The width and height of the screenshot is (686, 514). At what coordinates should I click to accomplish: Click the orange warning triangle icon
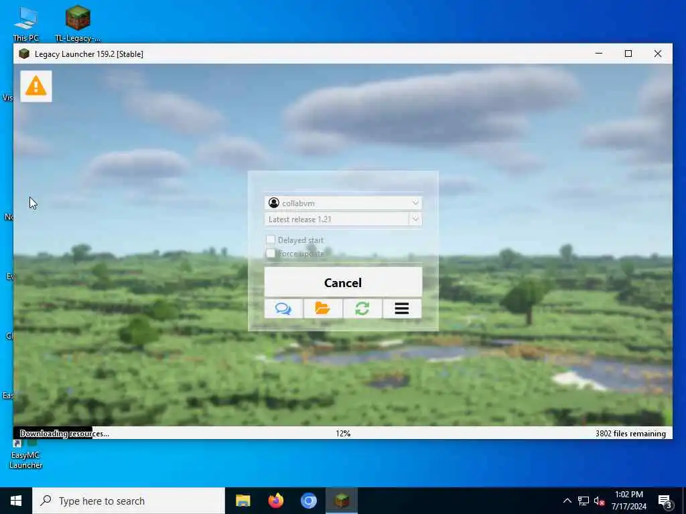pos(36,86)
